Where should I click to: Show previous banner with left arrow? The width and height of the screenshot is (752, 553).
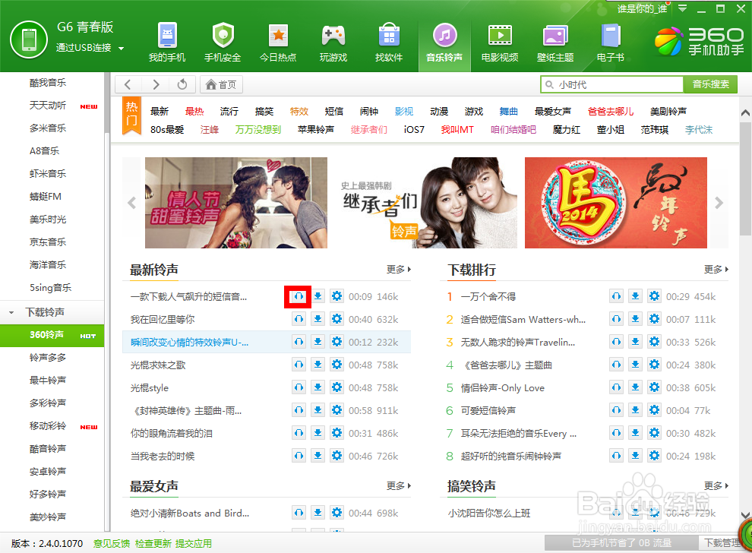132,203
